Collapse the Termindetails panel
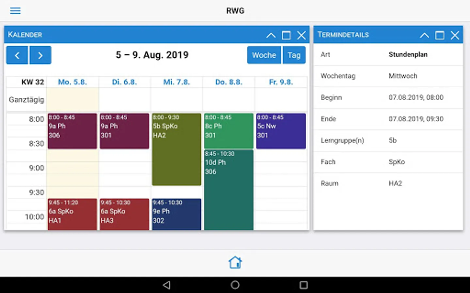This screenshot has width=470, height=293. [x=424, y=35]
